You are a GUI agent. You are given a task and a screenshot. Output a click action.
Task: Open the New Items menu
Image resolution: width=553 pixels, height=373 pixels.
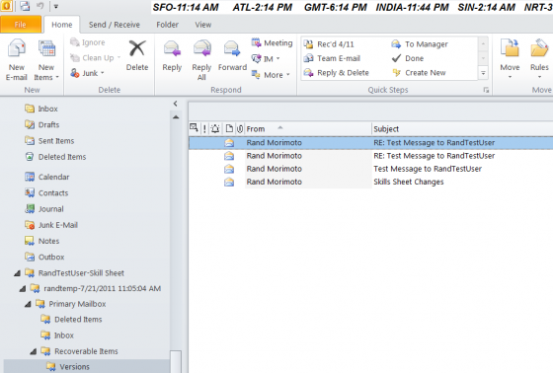[46, 59]
